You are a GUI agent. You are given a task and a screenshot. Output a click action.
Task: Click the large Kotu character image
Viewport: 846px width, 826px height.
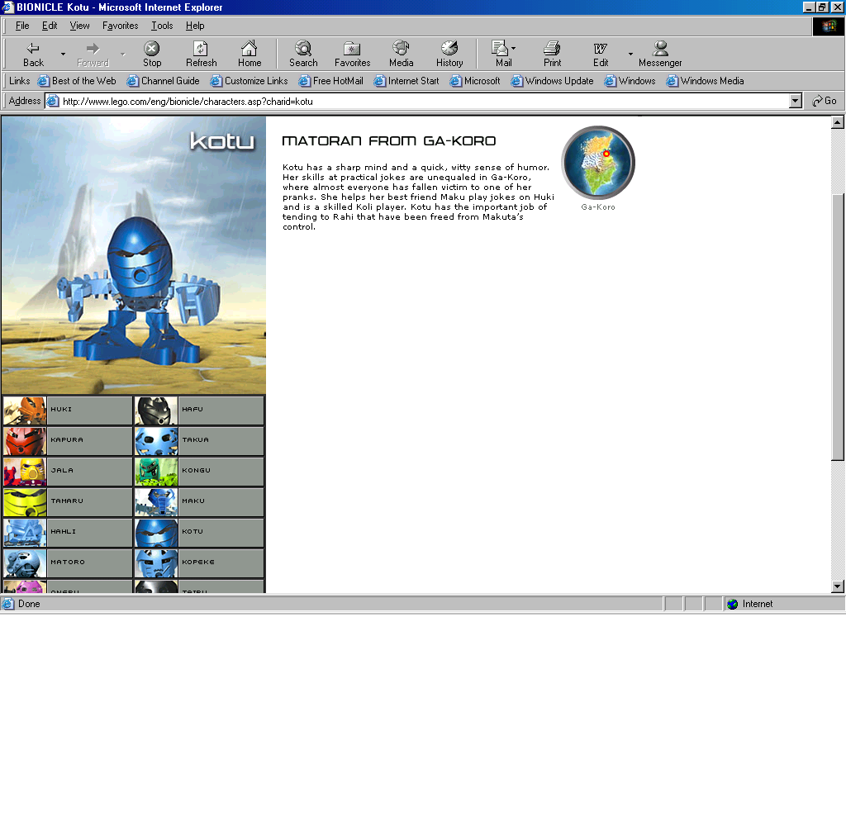[x=134, y=254]
